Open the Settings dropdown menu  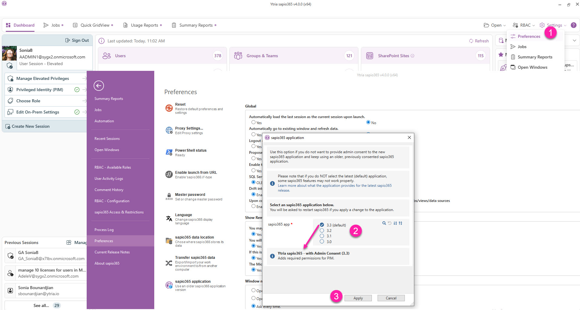coord(554,25)
